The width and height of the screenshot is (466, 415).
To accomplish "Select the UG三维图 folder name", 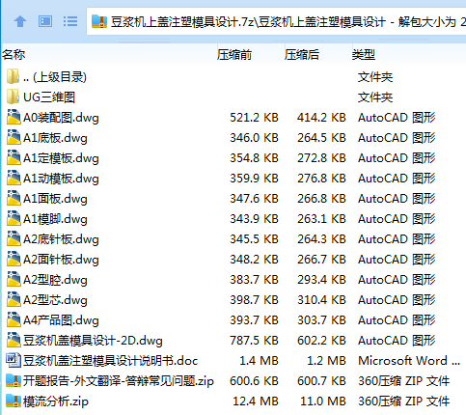I will [49, 97].
